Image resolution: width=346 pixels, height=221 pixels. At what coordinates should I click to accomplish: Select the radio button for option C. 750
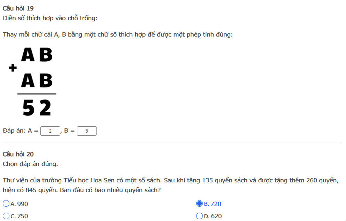(x=6, y=216)
